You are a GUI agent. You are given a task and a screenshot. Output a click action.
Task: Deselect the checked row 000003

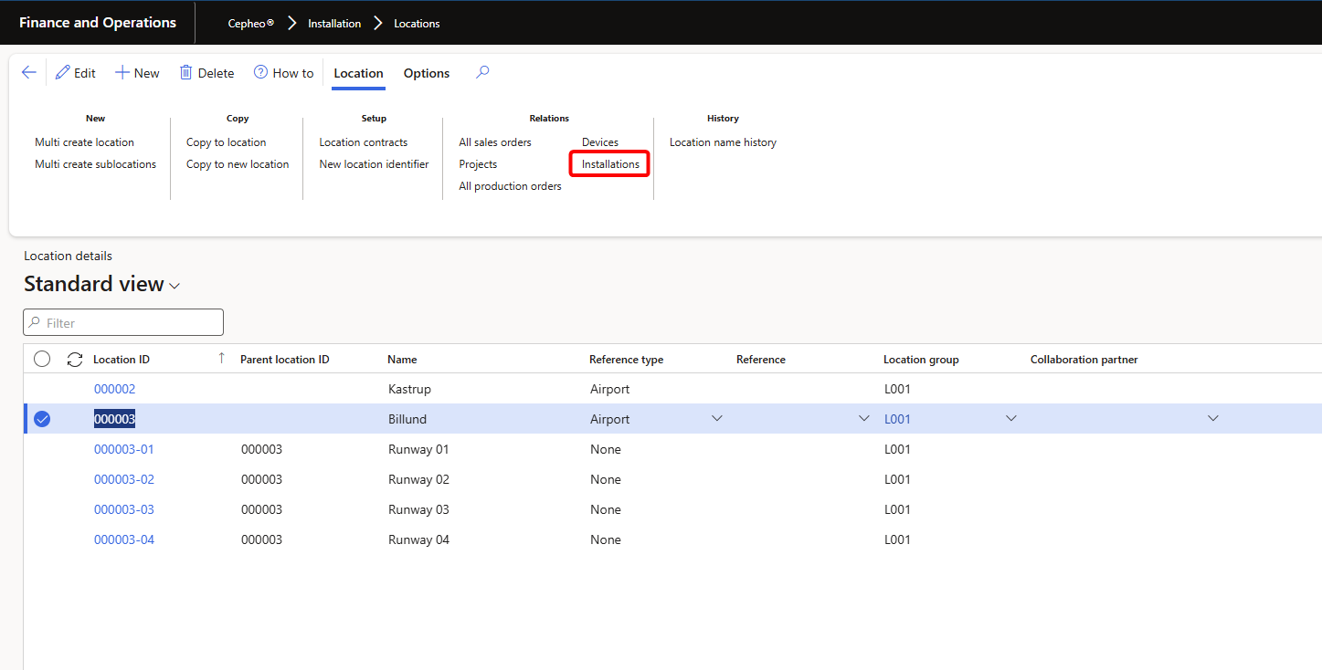point(42,419)
